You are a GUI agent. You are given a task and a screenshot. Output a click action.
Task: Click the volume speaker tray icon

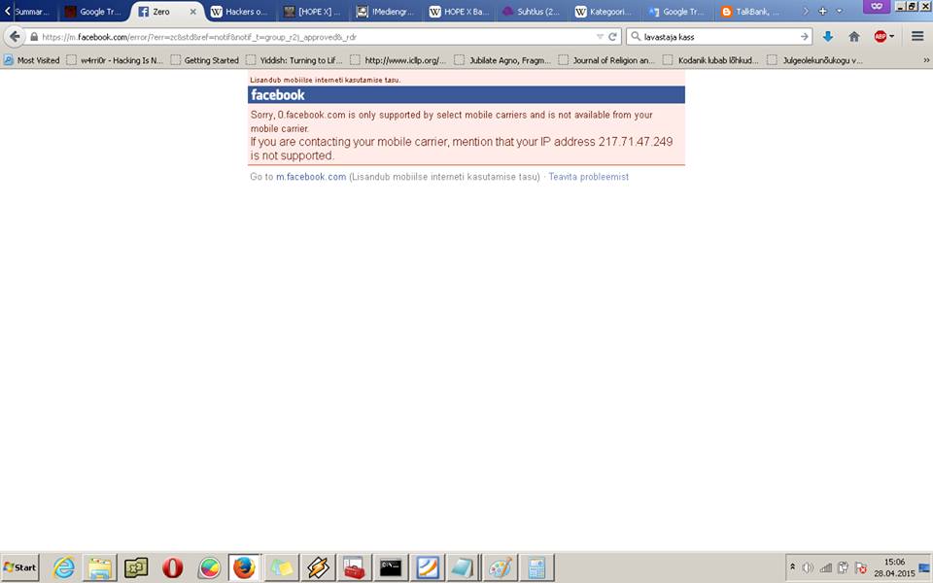(x=808, y=568)
